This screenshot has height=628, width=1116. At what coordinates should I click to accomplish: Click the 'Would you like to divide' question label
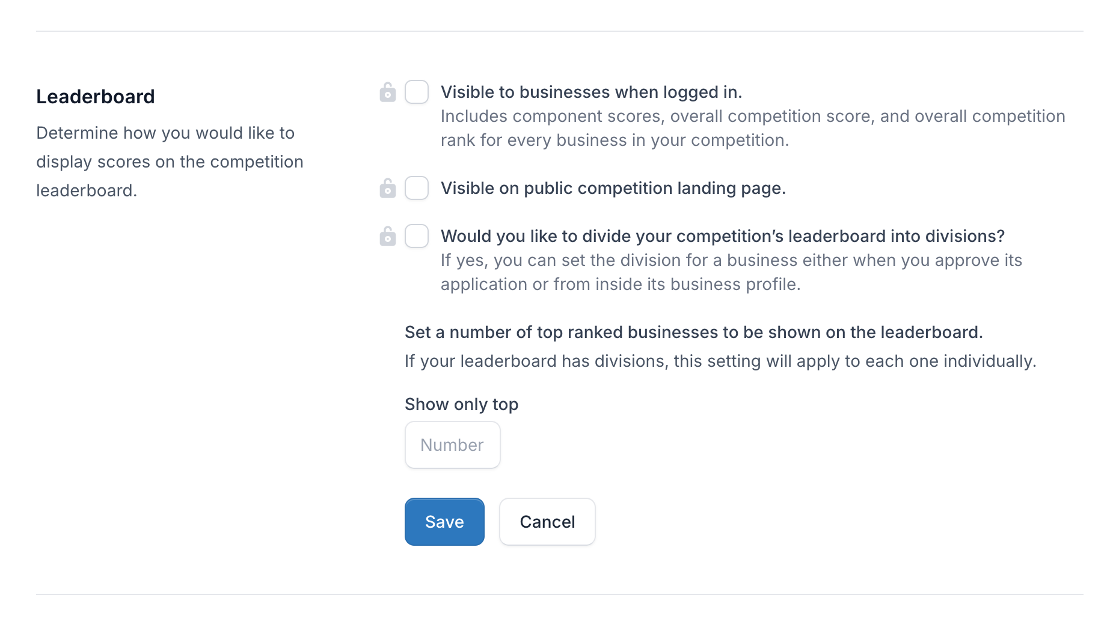click(722, 236)
